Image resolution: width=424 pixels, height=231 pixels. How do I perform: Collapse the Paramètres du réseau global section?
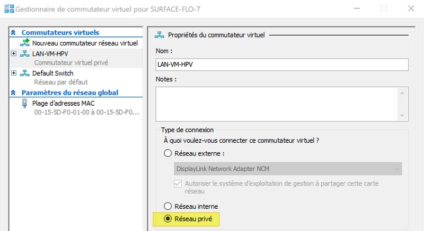pos(13,93)
